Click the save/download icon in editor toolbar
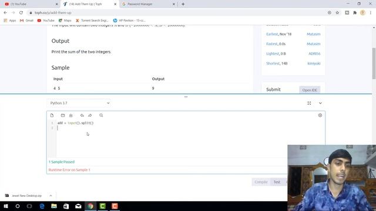 click(x=70, y=115)
